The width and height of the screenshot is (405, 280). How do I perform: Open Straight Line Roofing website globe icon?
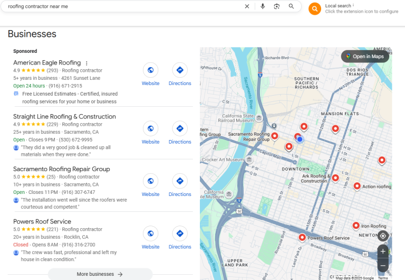151,128
